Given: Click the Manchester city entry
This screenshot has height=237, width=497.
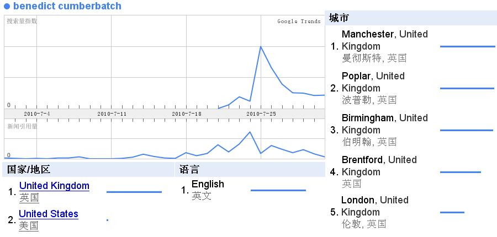Looking at the screenshot, I should pos(368,34).
